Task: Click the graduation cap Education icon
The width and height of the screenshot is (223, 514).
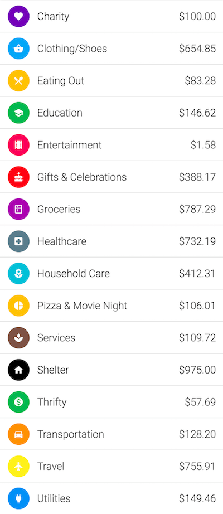Action: coord(19,113)
